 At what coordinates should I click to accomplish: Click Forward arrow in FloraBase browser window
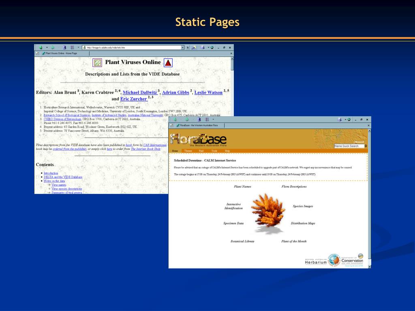point(187,119)
